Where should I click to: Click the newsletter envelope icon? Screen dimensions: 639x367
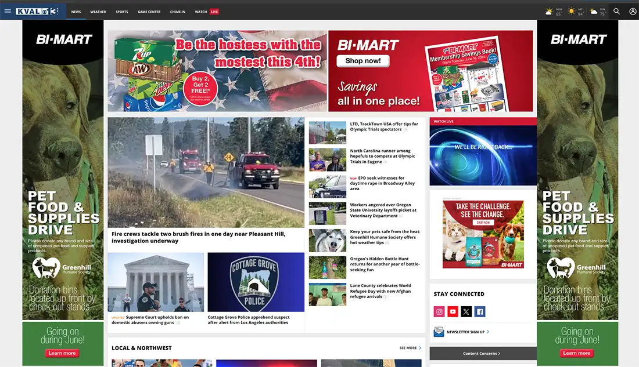439,332
